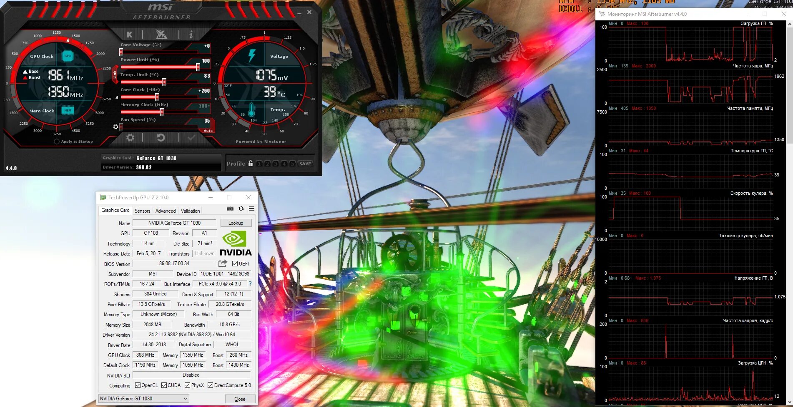Open the GPU-Z hamburger menu
793x407 pixels.
[x=251, y=208]
